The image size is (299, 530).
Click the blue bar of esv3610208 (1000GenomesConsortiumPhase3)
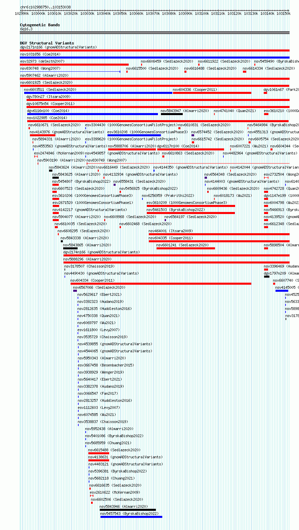[134, 135]
